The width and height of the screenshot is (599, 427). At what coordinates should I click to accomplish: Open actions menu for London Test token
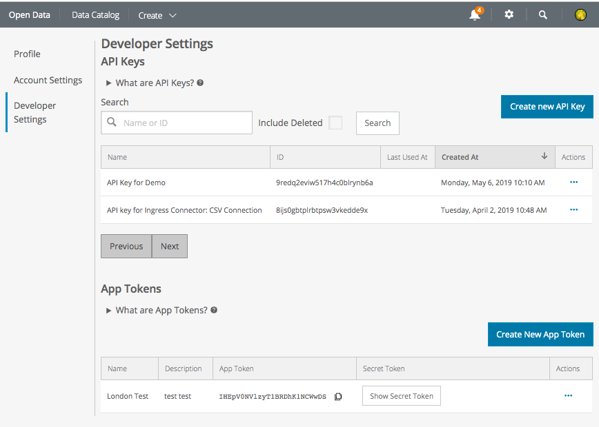click(x=569, y=396)
